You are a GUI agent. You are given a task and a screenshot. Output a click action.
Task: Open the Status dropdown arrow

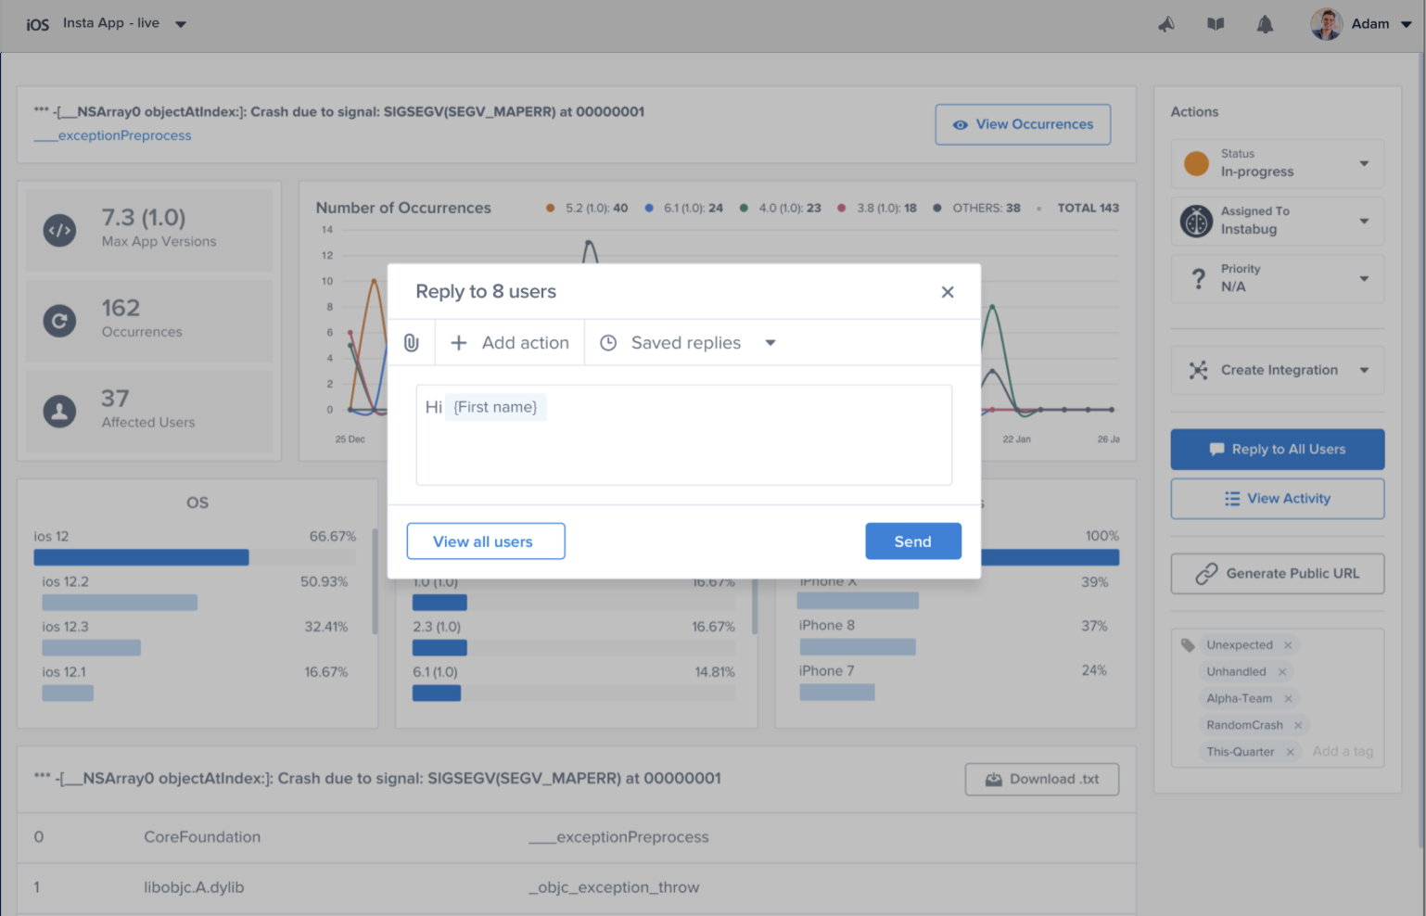coord(1364,164)
